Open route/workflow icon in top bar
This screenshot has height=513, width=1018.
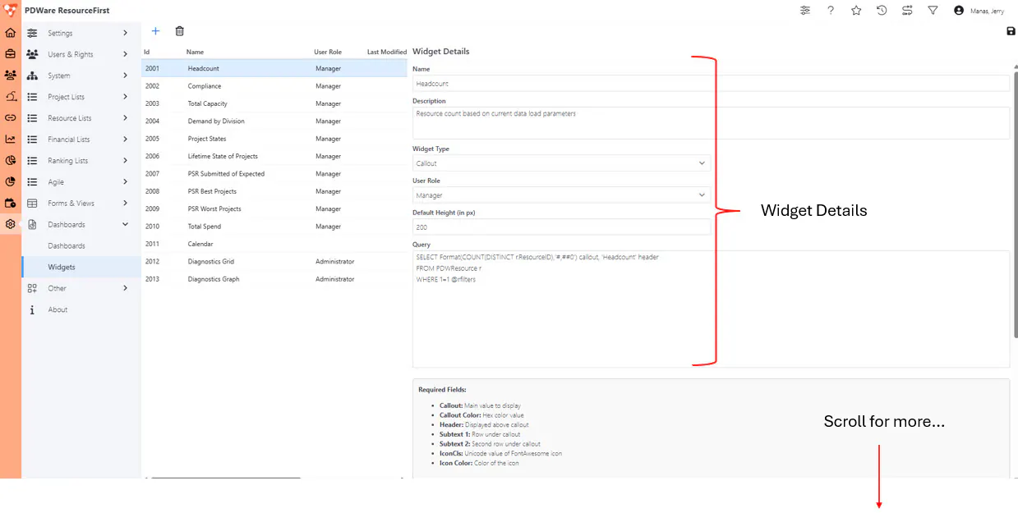pyautogui.click(x=907, y=11)
